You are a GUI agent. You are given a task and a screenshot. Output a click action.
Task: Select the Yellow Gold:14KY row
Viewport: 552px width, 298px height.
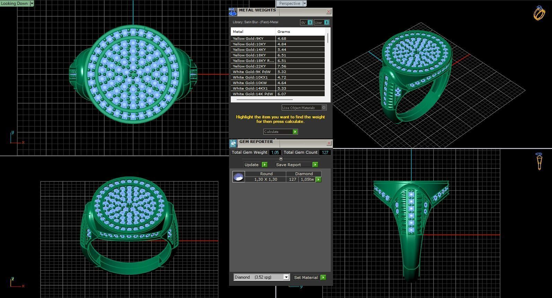click(278, 49)
